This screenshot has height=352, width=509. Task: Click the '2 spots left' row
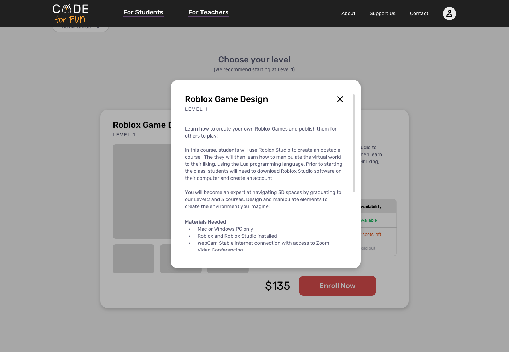coord(378,235)
